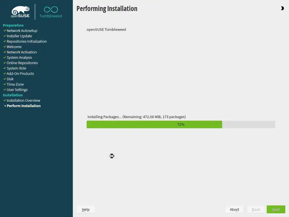Image resolution: width=289 pixels, height=217 pixels.
Task: Click the green Next button
Action: click(276, 209)
